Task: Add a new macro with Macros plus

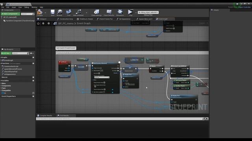Action: click(x=33, y=77)
